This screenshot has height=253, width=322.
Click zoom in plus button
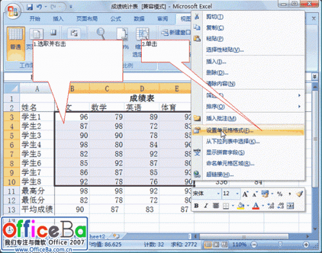[306, 245]
